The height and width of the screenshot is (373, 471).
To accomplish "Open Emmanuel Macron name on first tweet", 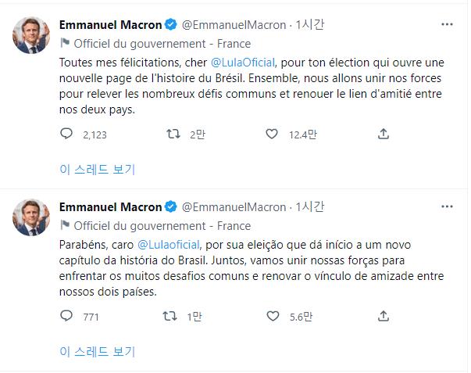I will coord(109,25).
